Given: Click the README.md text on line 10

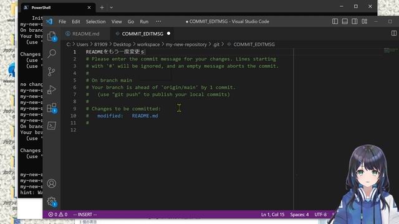Looking at the screenshot, I should click(145, 116).
